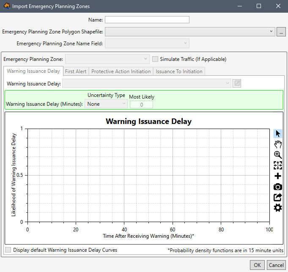Maximize the Import Emergency Planning Zones window

(259, 6)
